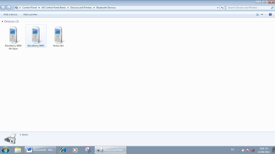Select the Nokia e63 phone icon

58,35
